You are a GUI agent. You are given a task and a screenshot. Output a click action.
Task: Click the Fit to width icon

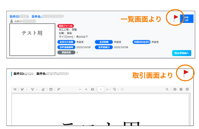click(x=93, y=89)
